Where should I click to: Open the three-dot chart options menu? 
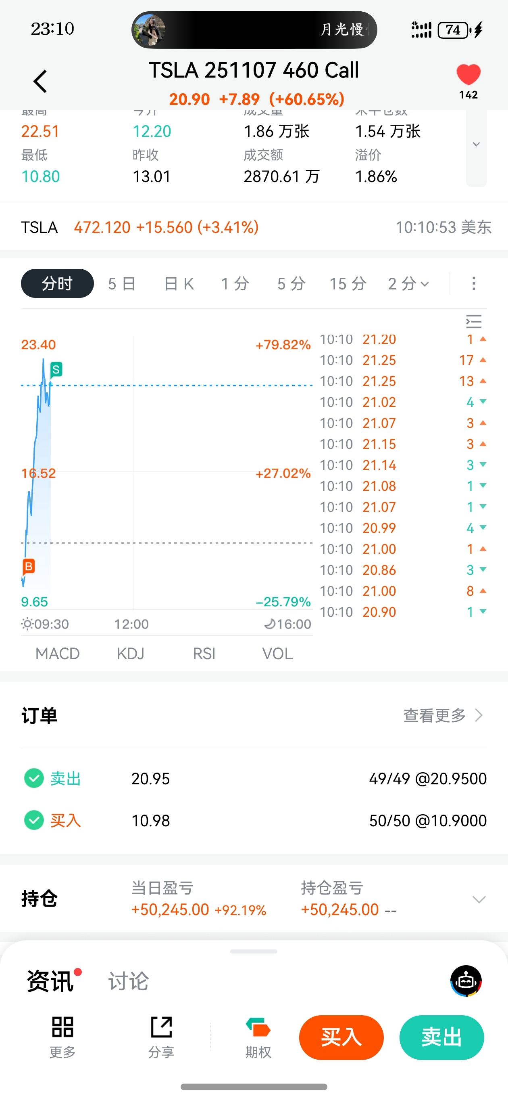coord(473,283)
